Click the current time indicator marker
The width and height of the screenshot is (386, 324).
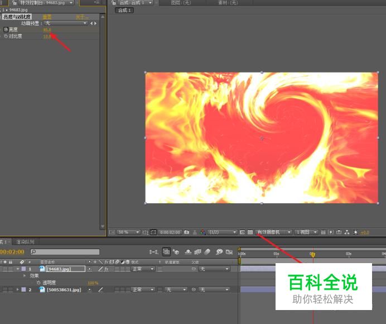313,255
